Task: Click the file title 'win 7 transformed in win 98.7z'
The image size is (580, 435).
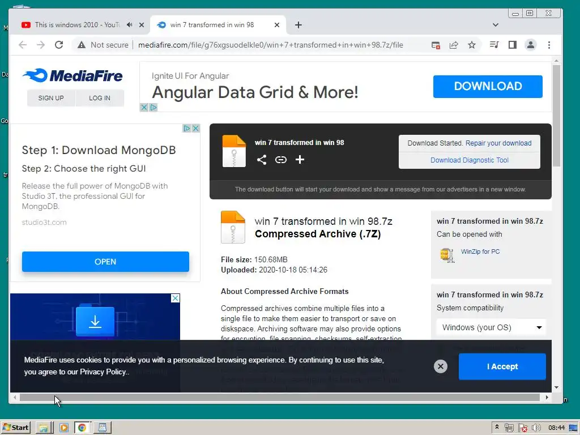Action: 323,221
